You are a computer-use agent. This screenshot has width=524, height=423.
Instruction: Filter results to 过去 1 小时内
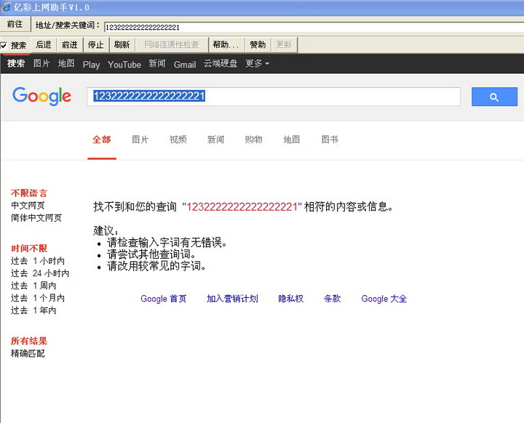[x=38, y=261]
